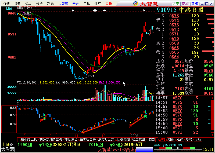Click the 14:58 trade row with volume 130
The width and height of the screenshot is (215, 153).
[183, 111]
